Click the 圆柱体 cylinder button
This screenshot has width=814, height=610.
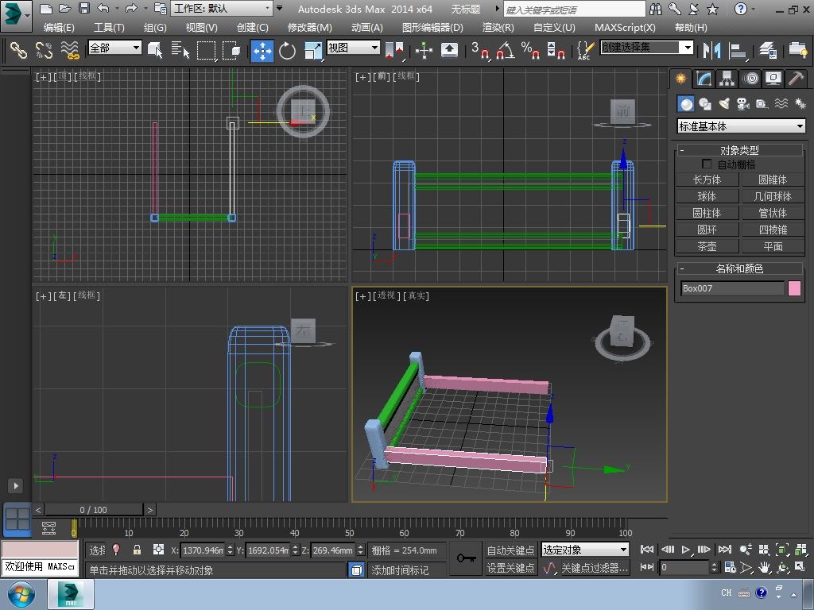[706, 213]
